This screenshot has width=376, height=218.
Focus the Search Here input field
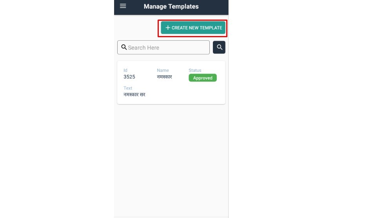click(x=163, y=47)
